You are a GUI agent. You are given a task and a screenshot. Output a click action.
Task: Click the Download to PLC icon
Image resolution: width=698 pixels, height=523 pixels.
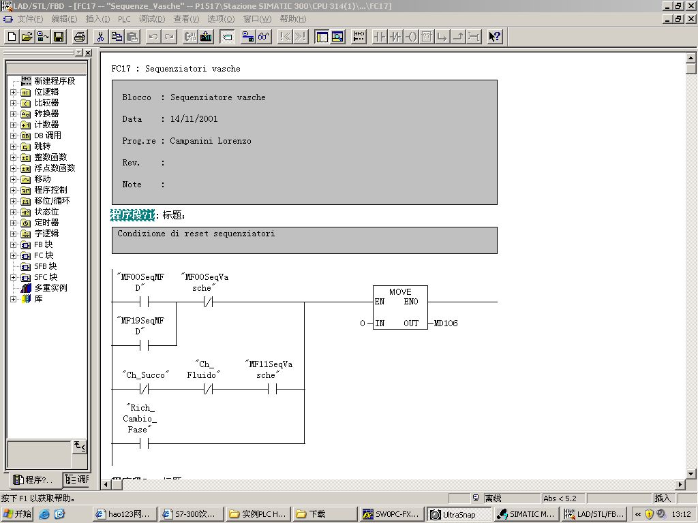point(206,37)
